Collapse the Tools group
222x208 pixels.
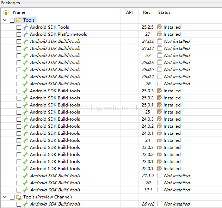pos(5,20)
